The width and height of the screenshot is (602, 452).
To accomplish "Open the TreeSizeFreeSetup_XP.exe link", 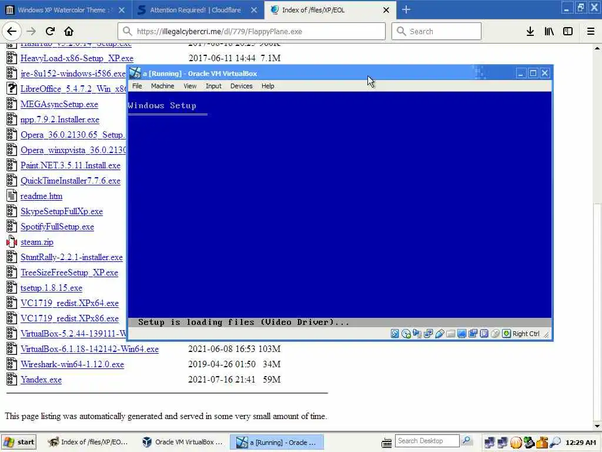I will coord(69,272).
